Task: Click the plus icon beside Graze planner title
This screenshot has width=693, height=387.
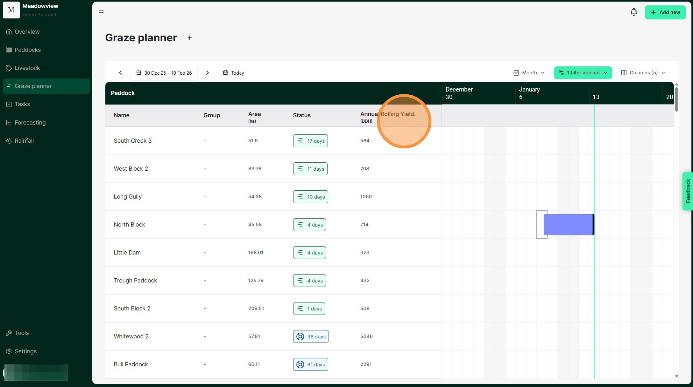Action: coord(190,38)
